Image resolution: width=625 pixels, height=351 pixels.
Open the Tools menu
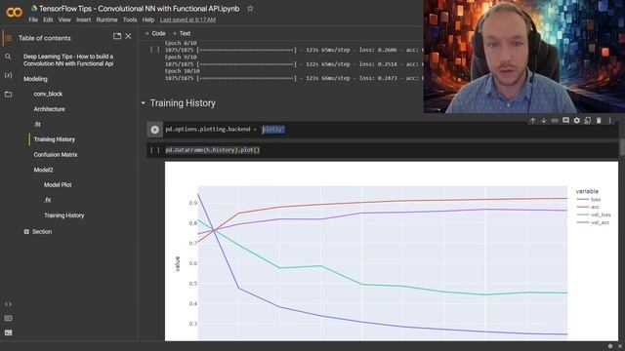click(x=130, y=19)
